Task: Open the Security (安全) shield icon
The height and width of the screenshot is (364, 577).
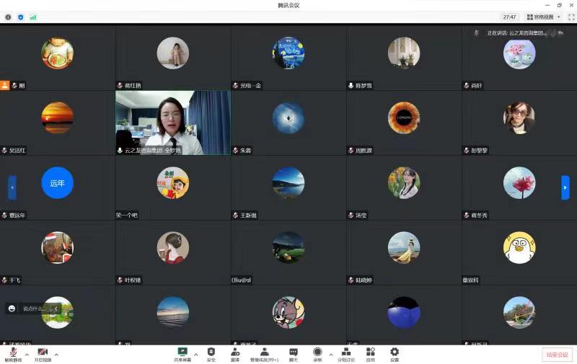Action: tap(211, 353)
